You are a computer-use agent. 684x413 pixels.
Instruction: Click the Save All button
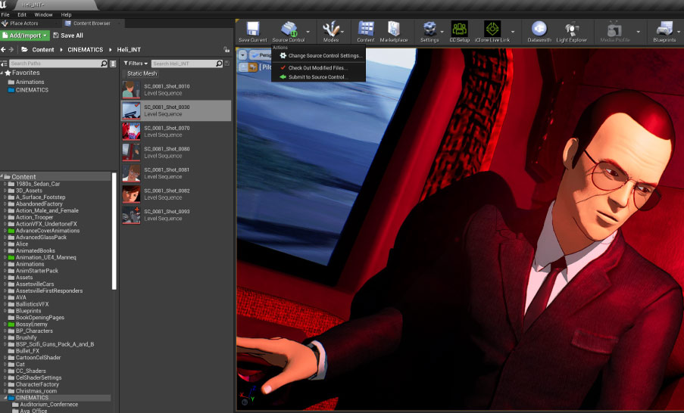68,36
